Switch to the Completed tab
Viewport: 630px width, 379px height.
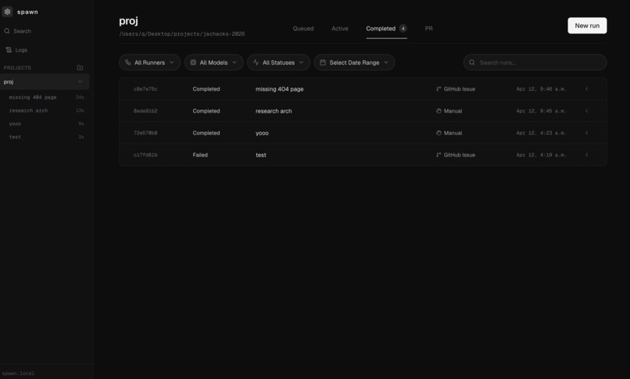(x=386, y=28)
